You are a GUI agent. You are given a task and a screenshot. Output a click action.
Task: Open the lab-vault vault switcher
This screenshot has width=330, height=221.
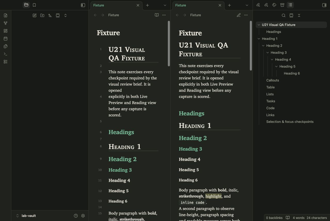coord(26,216)
